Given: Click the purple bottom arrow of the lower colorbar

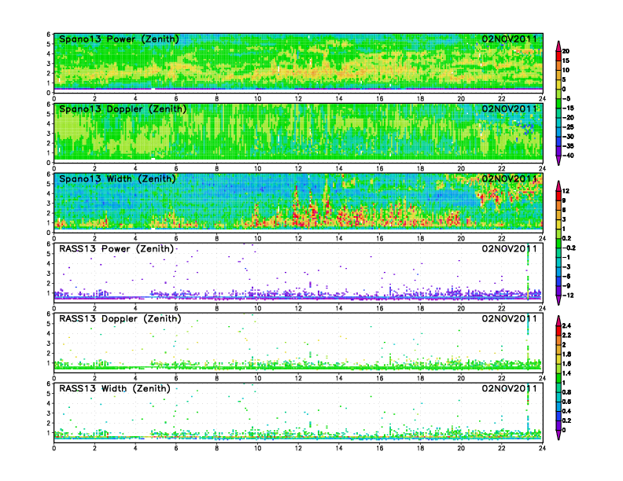Looking at the screenshot, I should point(558,435).
